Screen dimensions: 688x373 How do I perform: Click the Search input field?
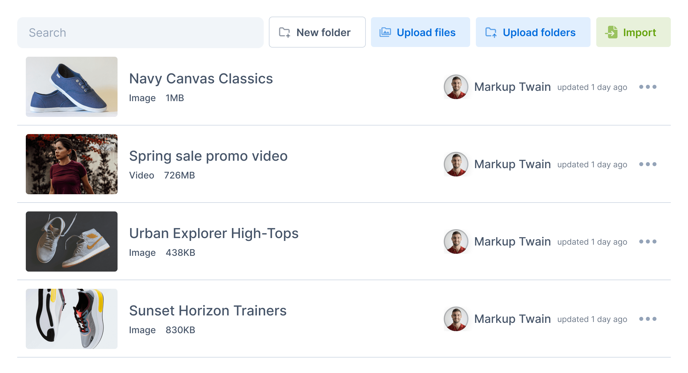point(140,33)
